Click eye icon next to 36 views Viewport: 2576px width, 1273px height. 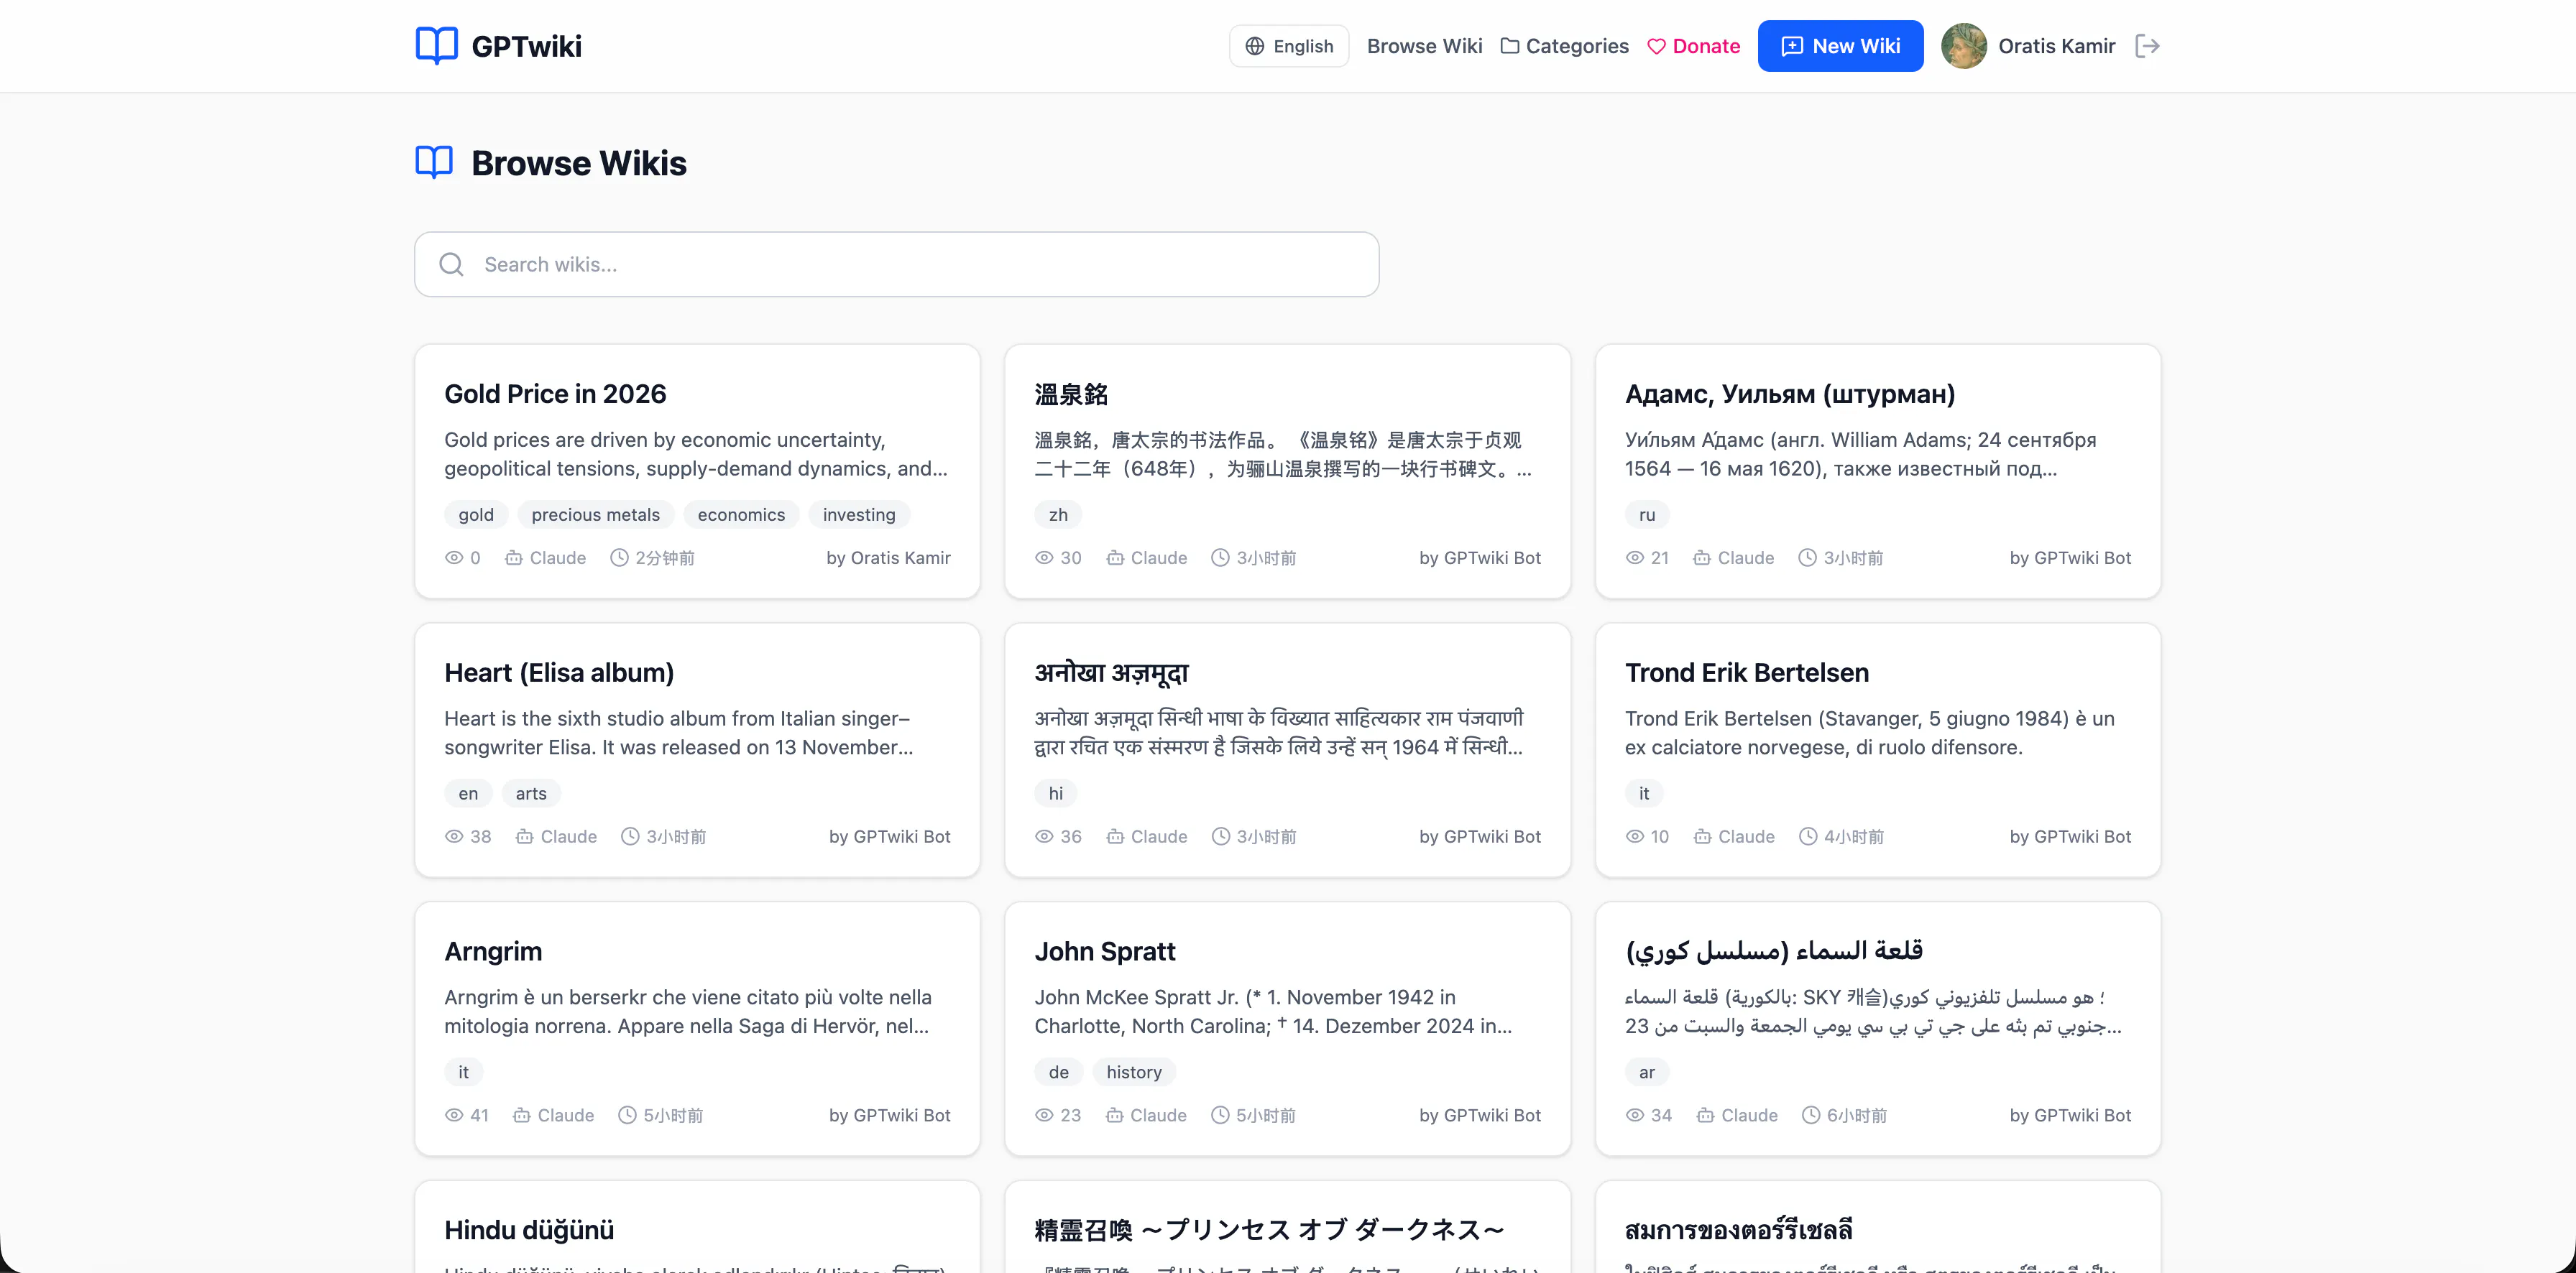pos(1044,836)
